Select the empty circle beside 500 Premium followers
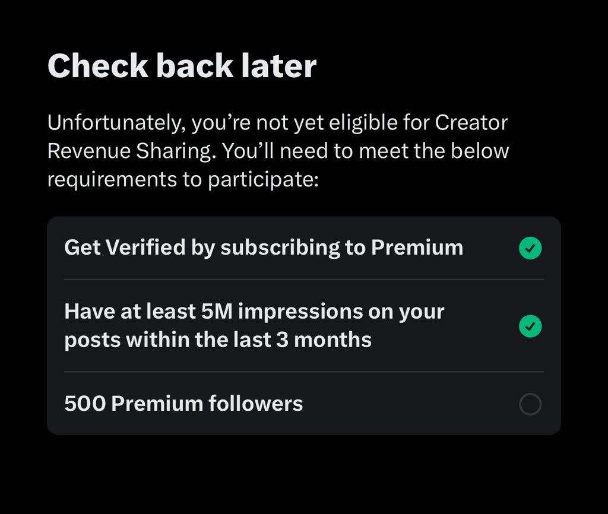This screenshot has height=514, width=608. click(530, 404)
